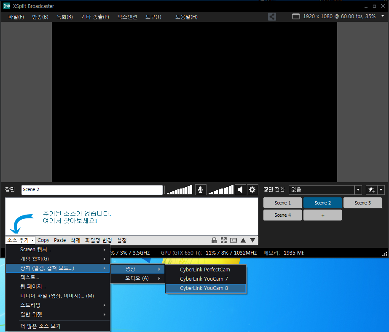Choose 웹 페이지... source option
Viewport: 389px width, 332px height.
[x=58, y=287]
